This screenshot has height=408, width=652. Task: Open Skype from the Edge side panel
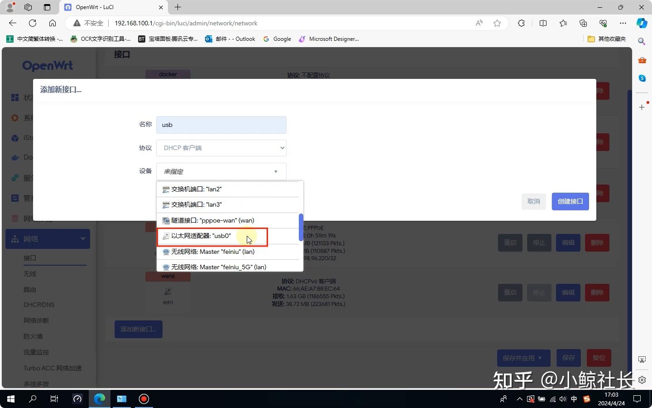642,78
